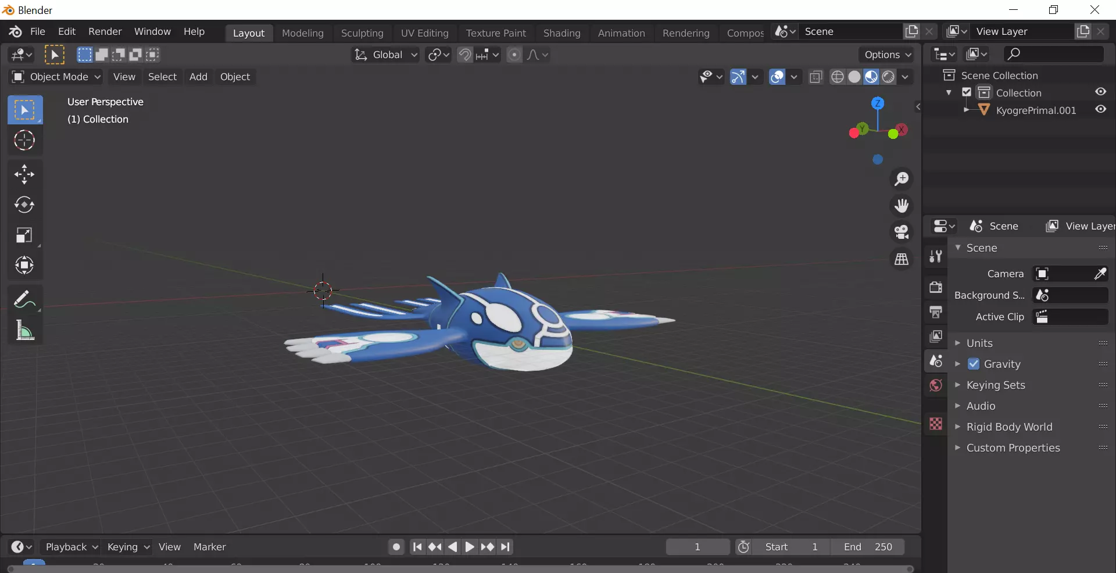This screenshot has height=573, width=1116.
Task: Open the pivot point dropdown
Action: click(438, 55)
